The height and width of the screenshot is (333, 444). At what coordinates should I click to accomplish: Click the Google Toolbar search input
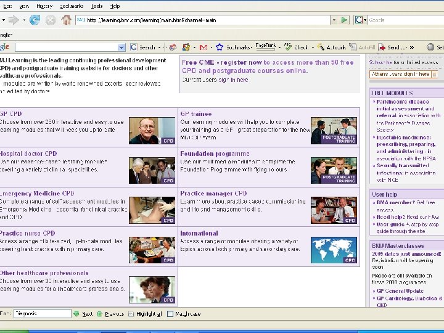pyautogui.click(x=66, y=47)
